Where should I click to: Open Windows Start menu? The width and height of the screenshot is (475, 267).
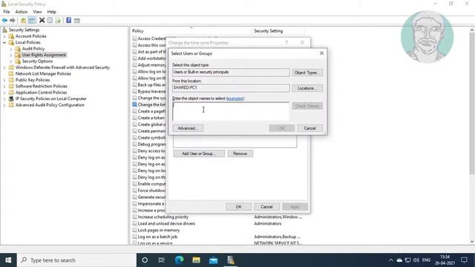pos(8,260)
